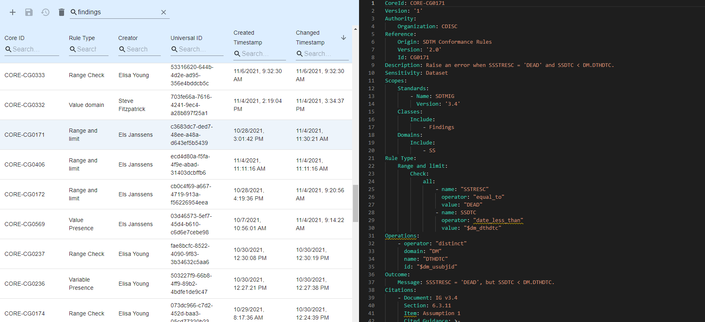This screenshot has height=322, width=705.
Task: Click editor line number 1
Action: coord(372,3)
